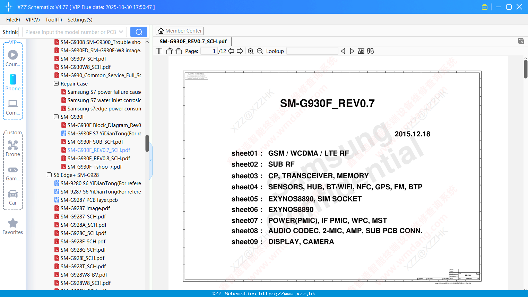Find next lookup match
This screenshot has width=528, height=297.
(352, 51)
